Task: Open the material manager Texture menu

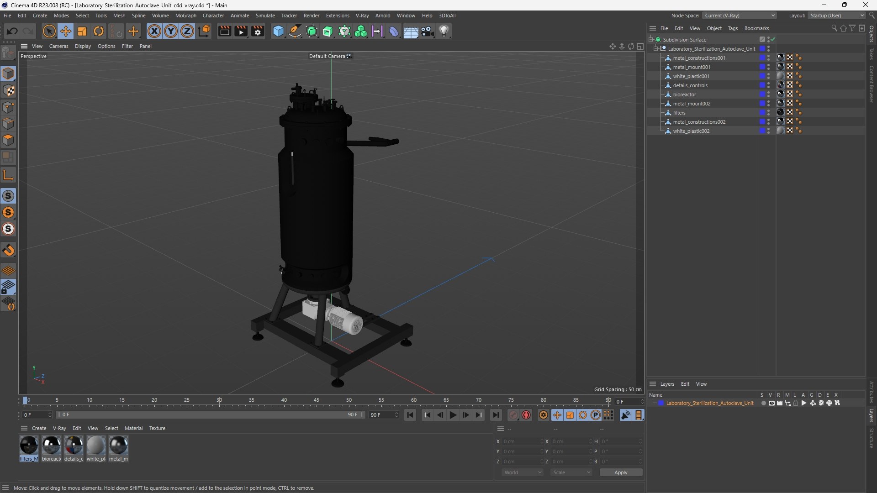Action: [157, 428]
